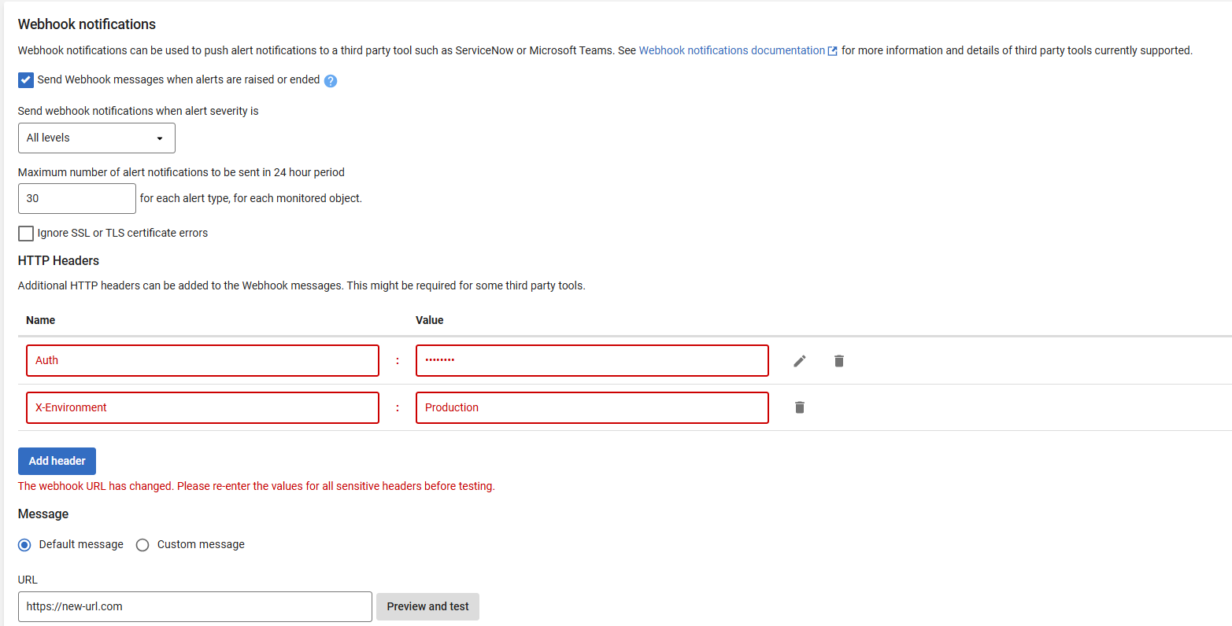Click the masked Auth header value field

coord(592,360)
